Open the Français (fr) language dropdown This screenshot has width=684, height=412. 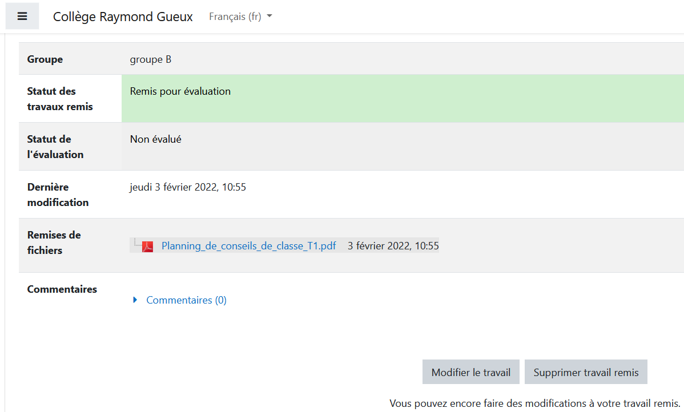240,17
